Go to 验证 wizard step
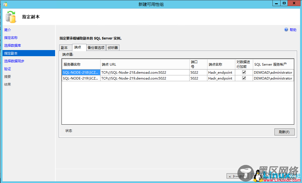302x183 pixels. click(x=8, y=69)
